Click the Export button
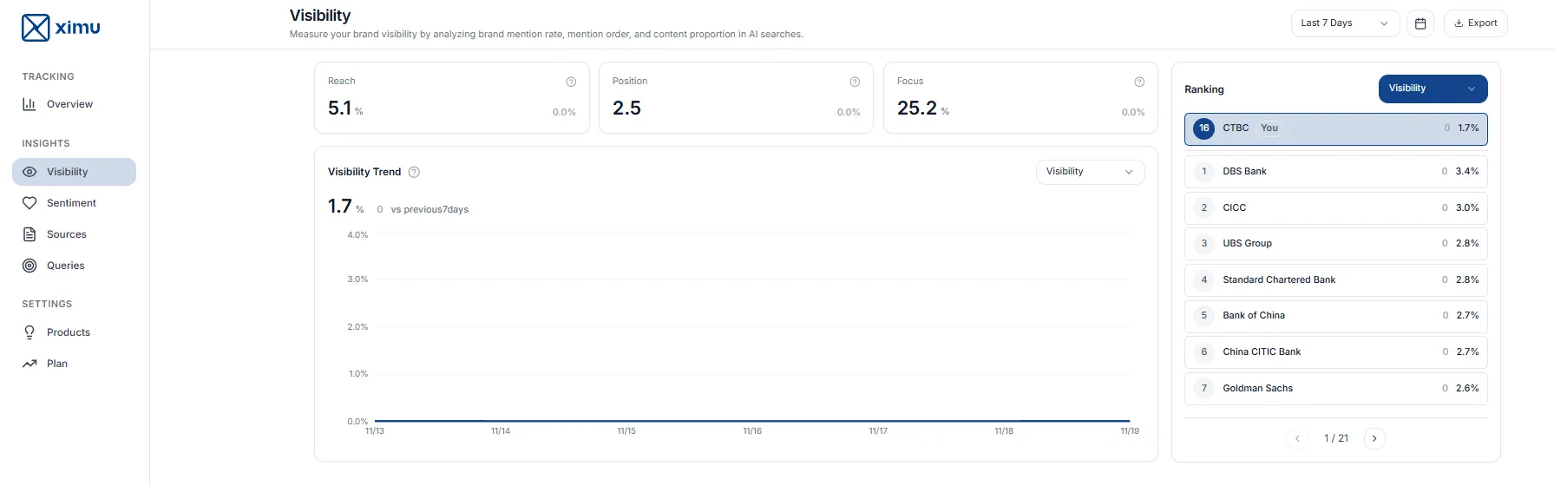Viewport: 1554px width, 486px height. [x=1475, y=23]
